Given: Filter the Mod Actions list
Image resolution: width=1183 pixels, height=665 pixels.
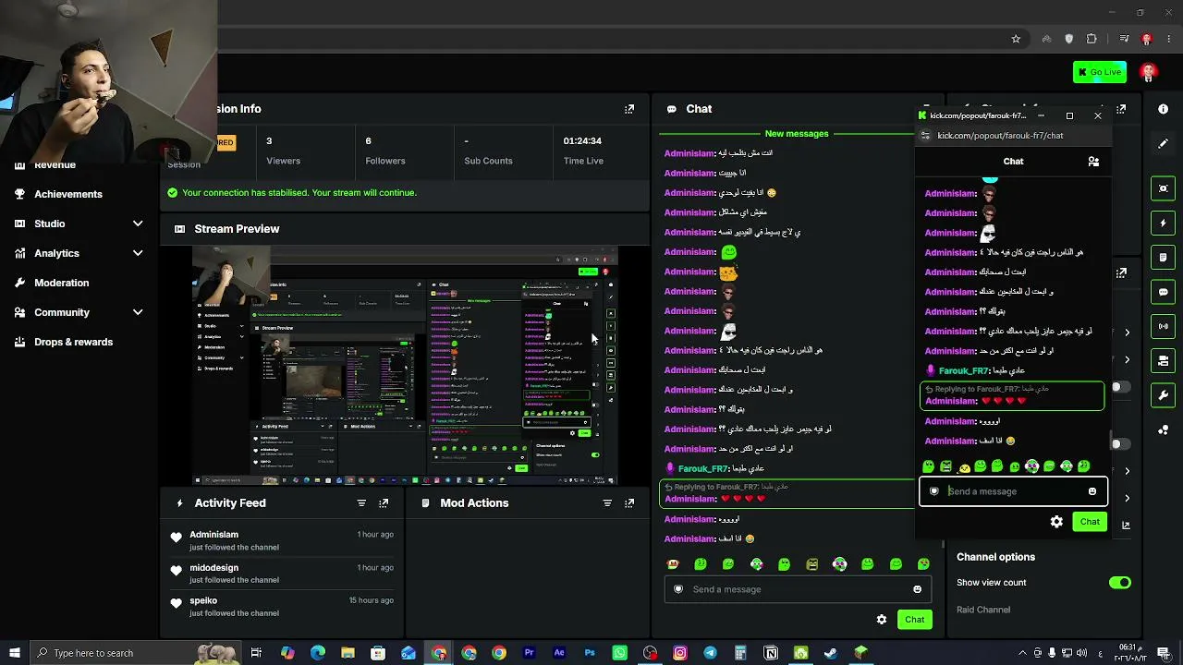Looking at the screenshot, I should point(607,503).
